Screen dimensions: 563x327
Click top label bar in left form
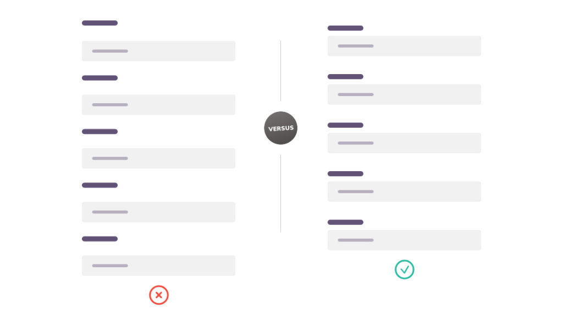100,23
